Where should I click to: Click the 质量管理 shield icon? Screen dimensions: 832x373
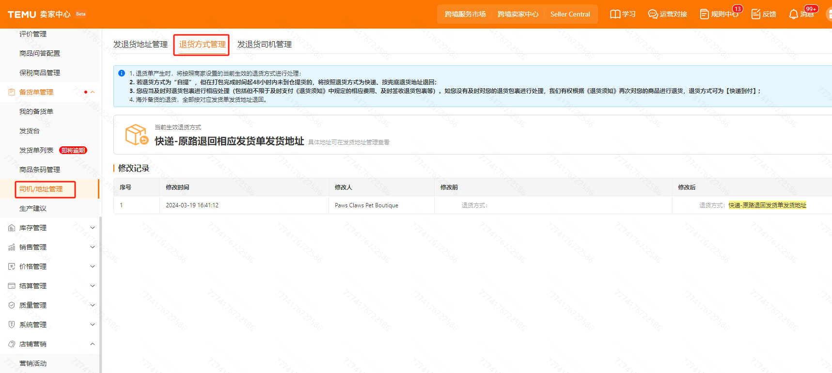pos(12,305)
